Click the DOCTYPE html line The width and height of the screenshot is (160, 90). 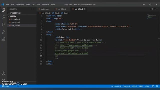54,16
